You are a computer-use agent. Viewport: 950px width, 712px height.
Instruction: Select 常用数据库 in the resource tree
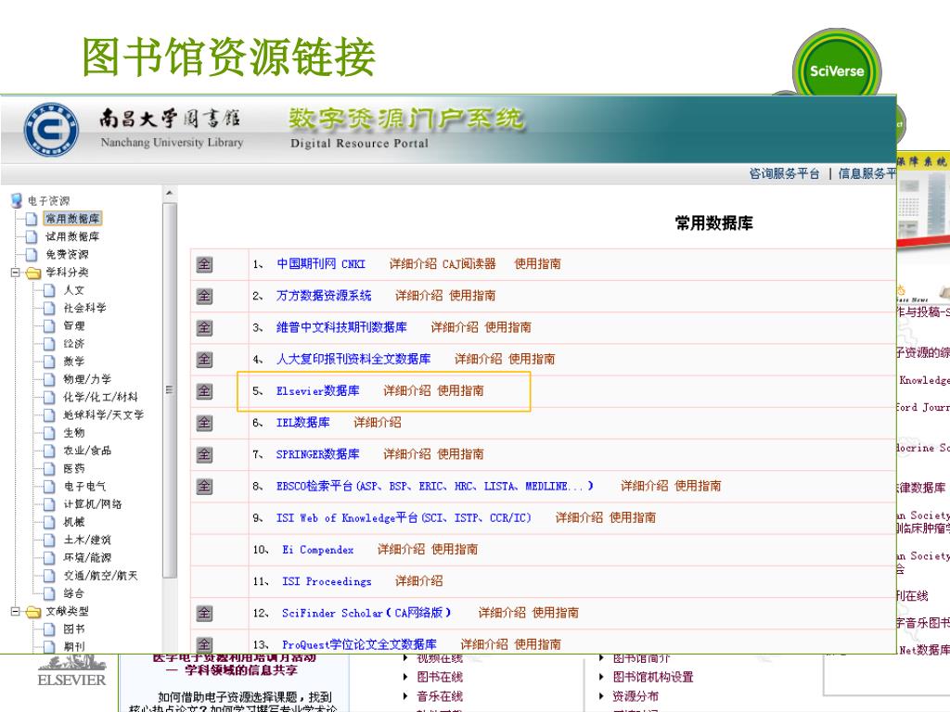point(72,219)
